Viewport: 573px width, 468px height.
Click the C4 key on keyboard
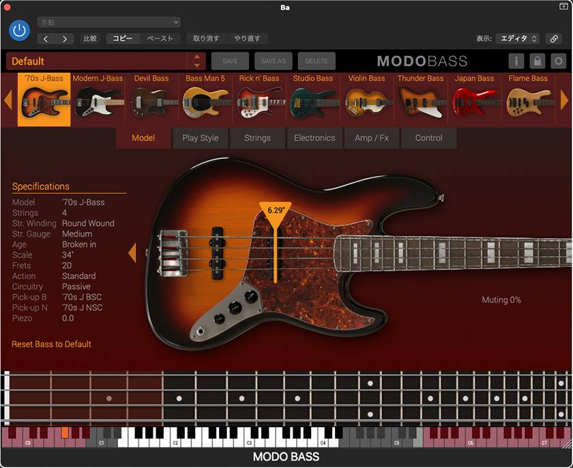(x=323, y=443)
